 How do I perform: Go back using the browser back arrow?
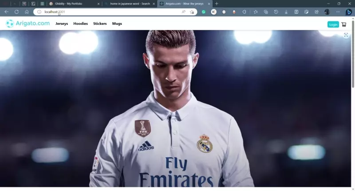coord(6,12)
